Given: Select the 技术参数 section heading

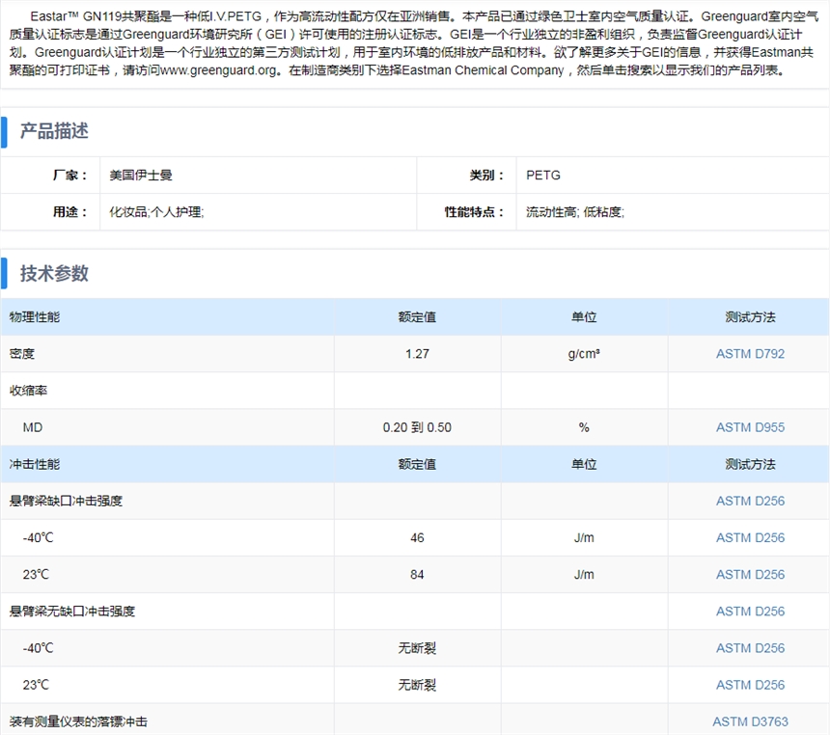Looking at the screenshot, I should coord(54,273).
